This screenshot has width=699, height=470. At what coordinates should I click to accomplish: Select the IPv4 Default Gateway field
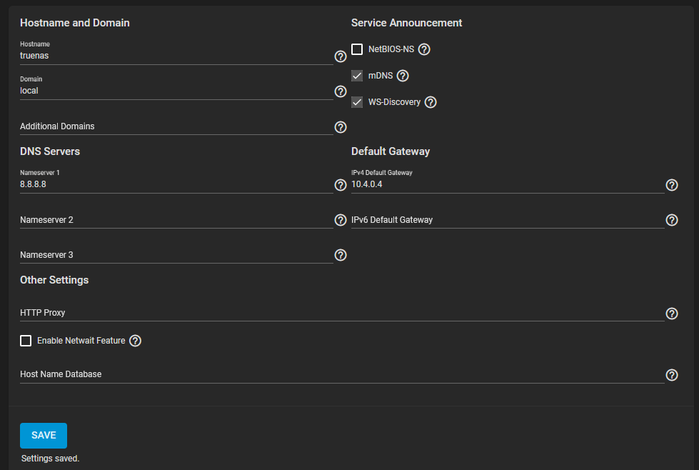[x=507, y=184]
